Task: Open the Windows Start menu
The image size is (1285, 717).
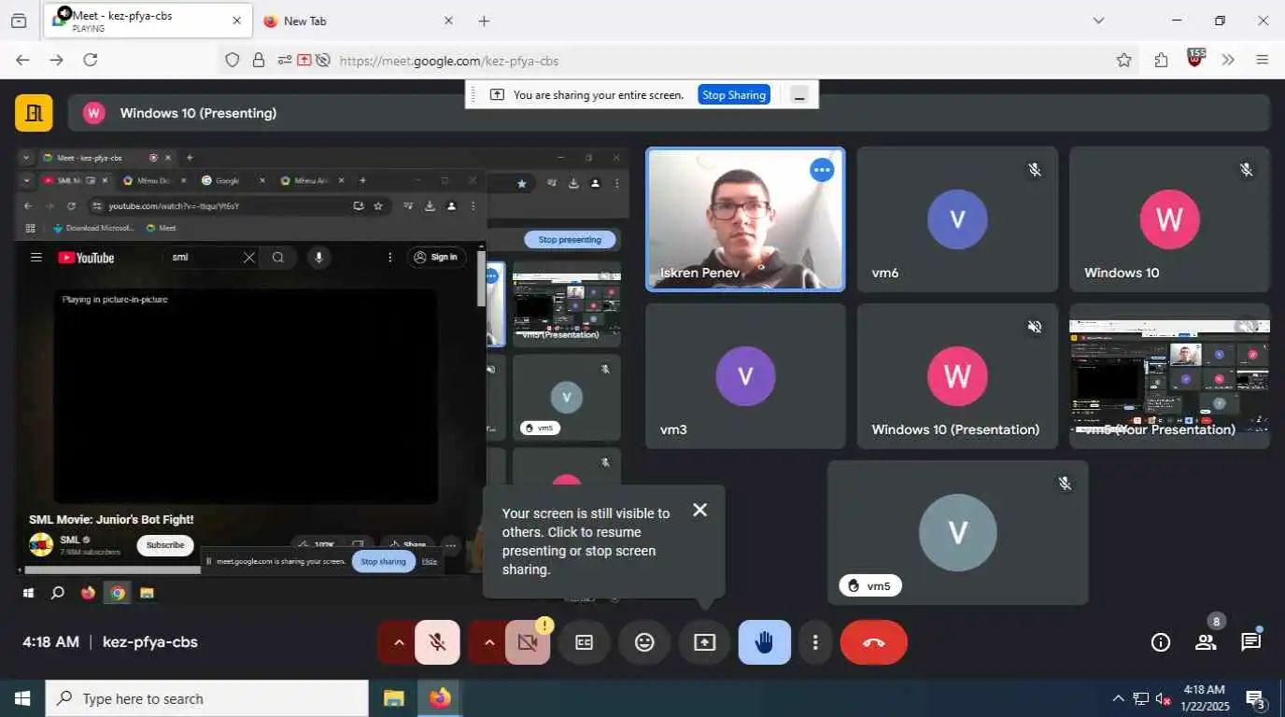Action: [x=22, y=698]
